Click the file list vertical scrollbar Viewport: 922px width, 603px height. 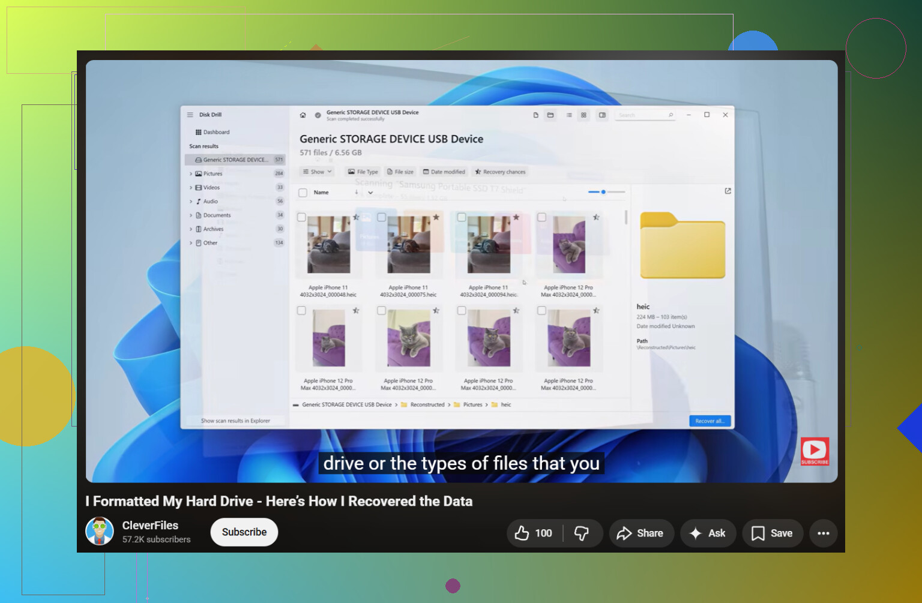[x=626, y=217]
